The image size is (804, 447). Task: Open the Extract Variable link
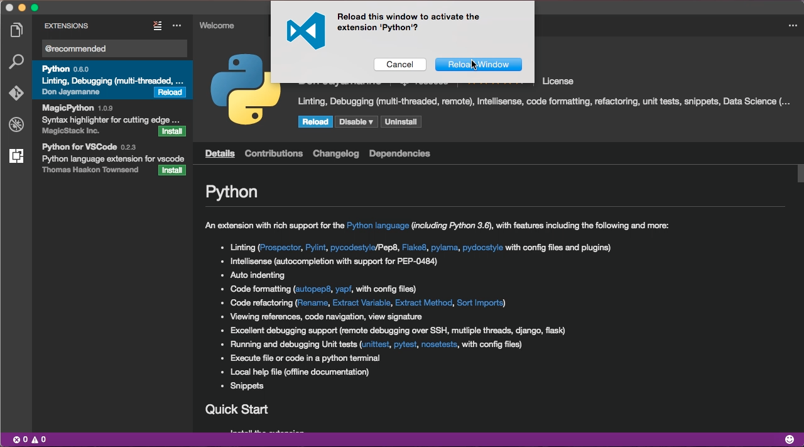[x=362, y=303]
